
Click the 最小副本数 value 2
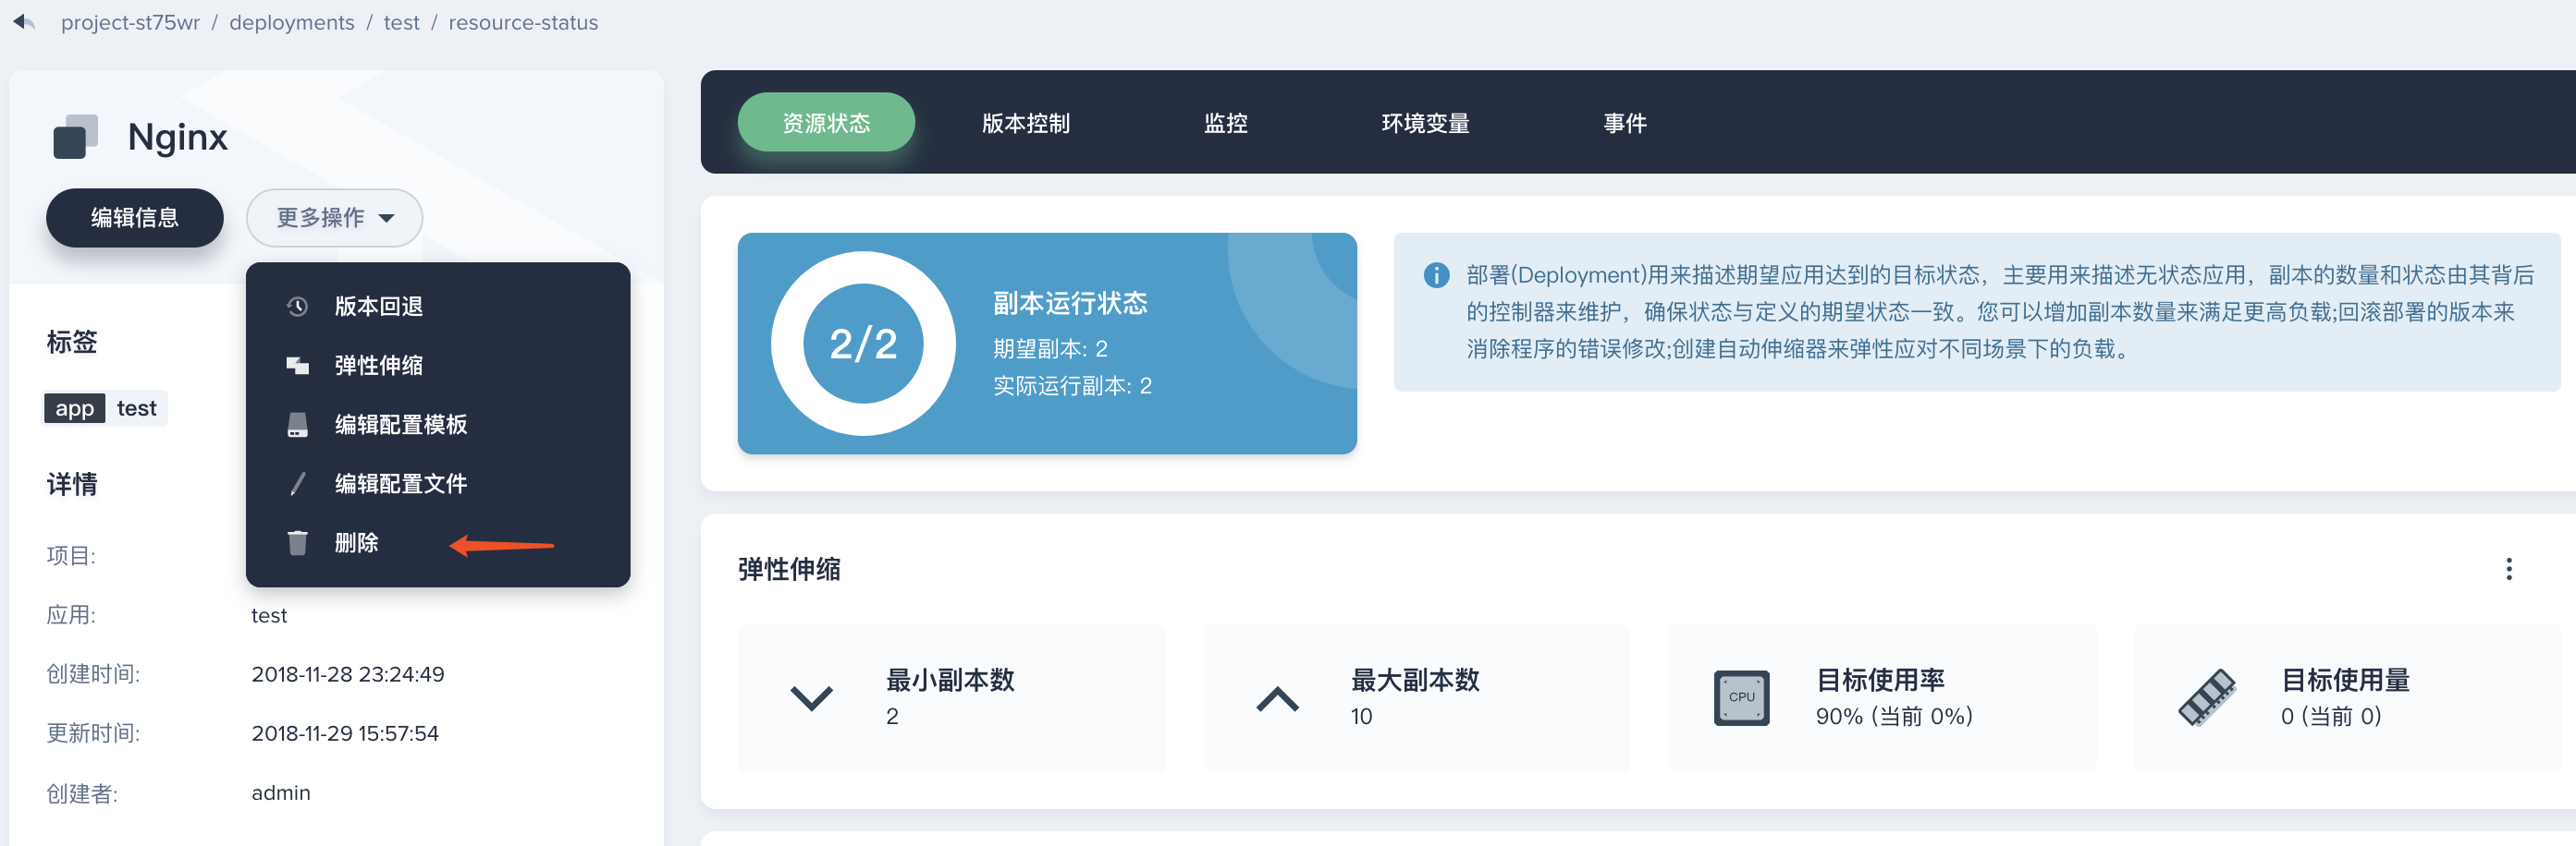(892, 716)
